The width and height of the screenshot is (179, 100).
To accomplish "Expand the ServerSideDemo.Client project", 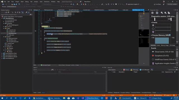I will [2, 53].
